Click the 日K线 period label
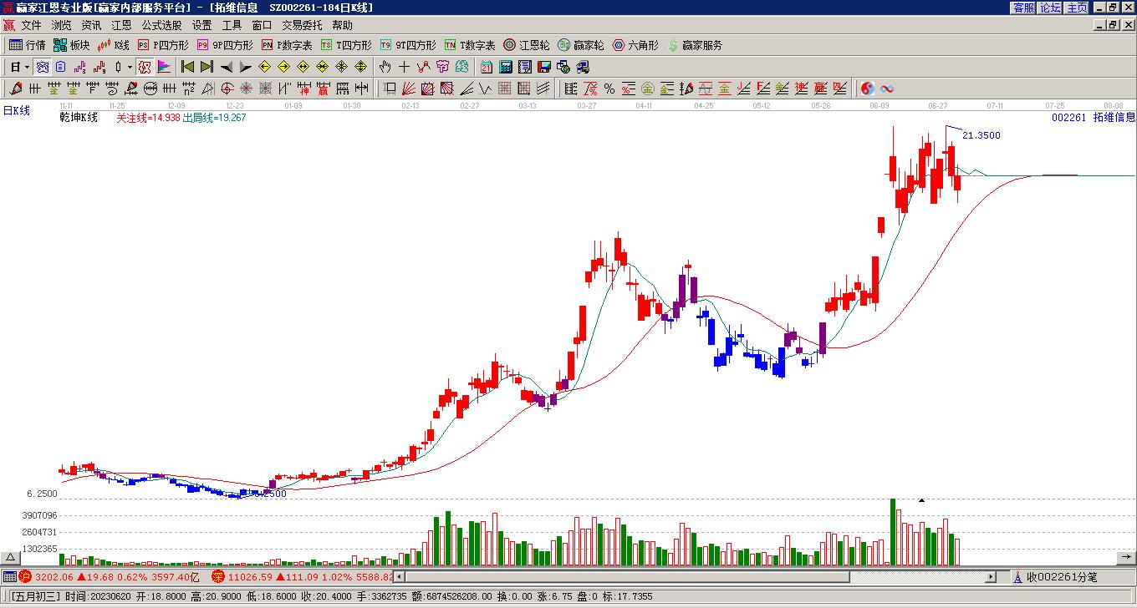1137x608 pixels. coord(17,110)
